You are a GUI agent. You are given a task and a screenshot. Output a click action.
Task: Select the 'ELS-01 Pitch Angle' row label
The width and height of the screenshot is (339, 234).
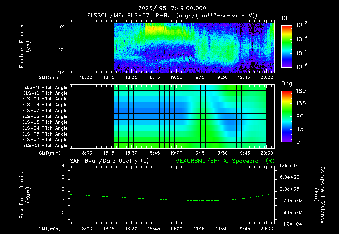click(x=45, y=145)
